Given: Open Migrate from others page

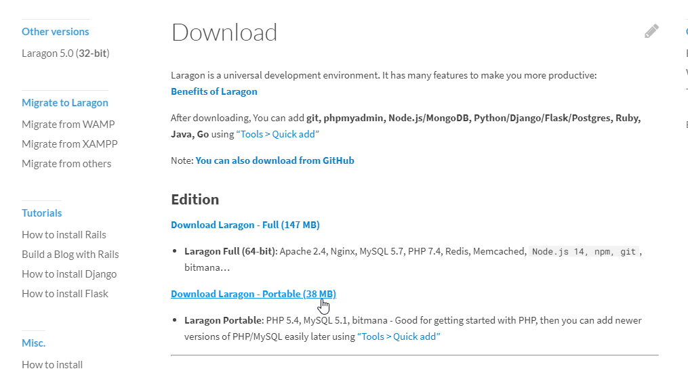Looking at the screenshot, I should coord(66,163).
